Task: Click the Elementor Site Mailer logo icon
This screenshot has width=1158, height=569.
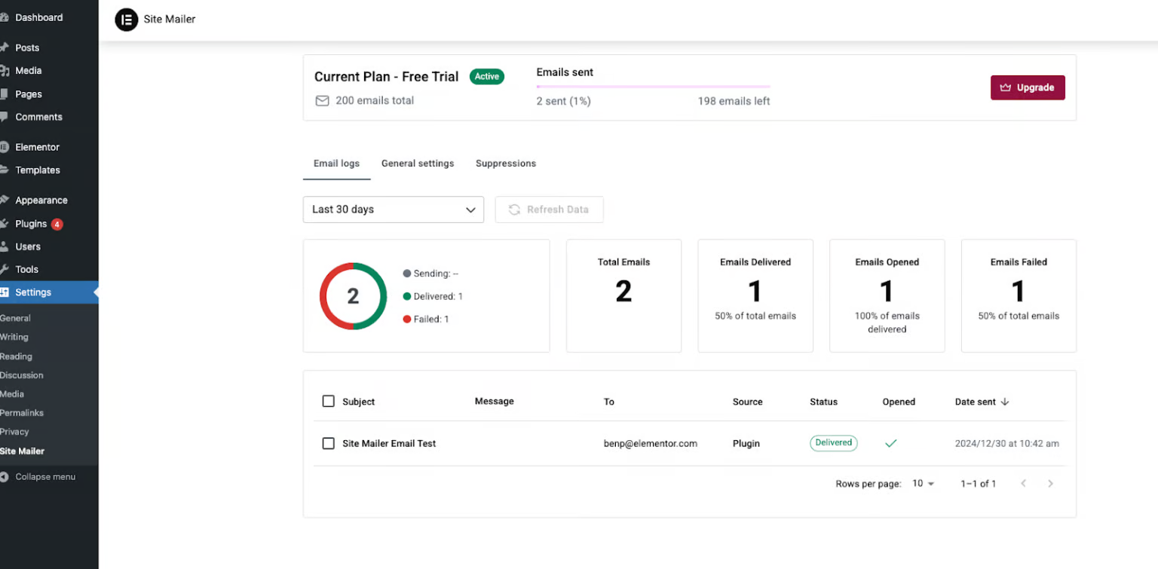Action: 126,20
